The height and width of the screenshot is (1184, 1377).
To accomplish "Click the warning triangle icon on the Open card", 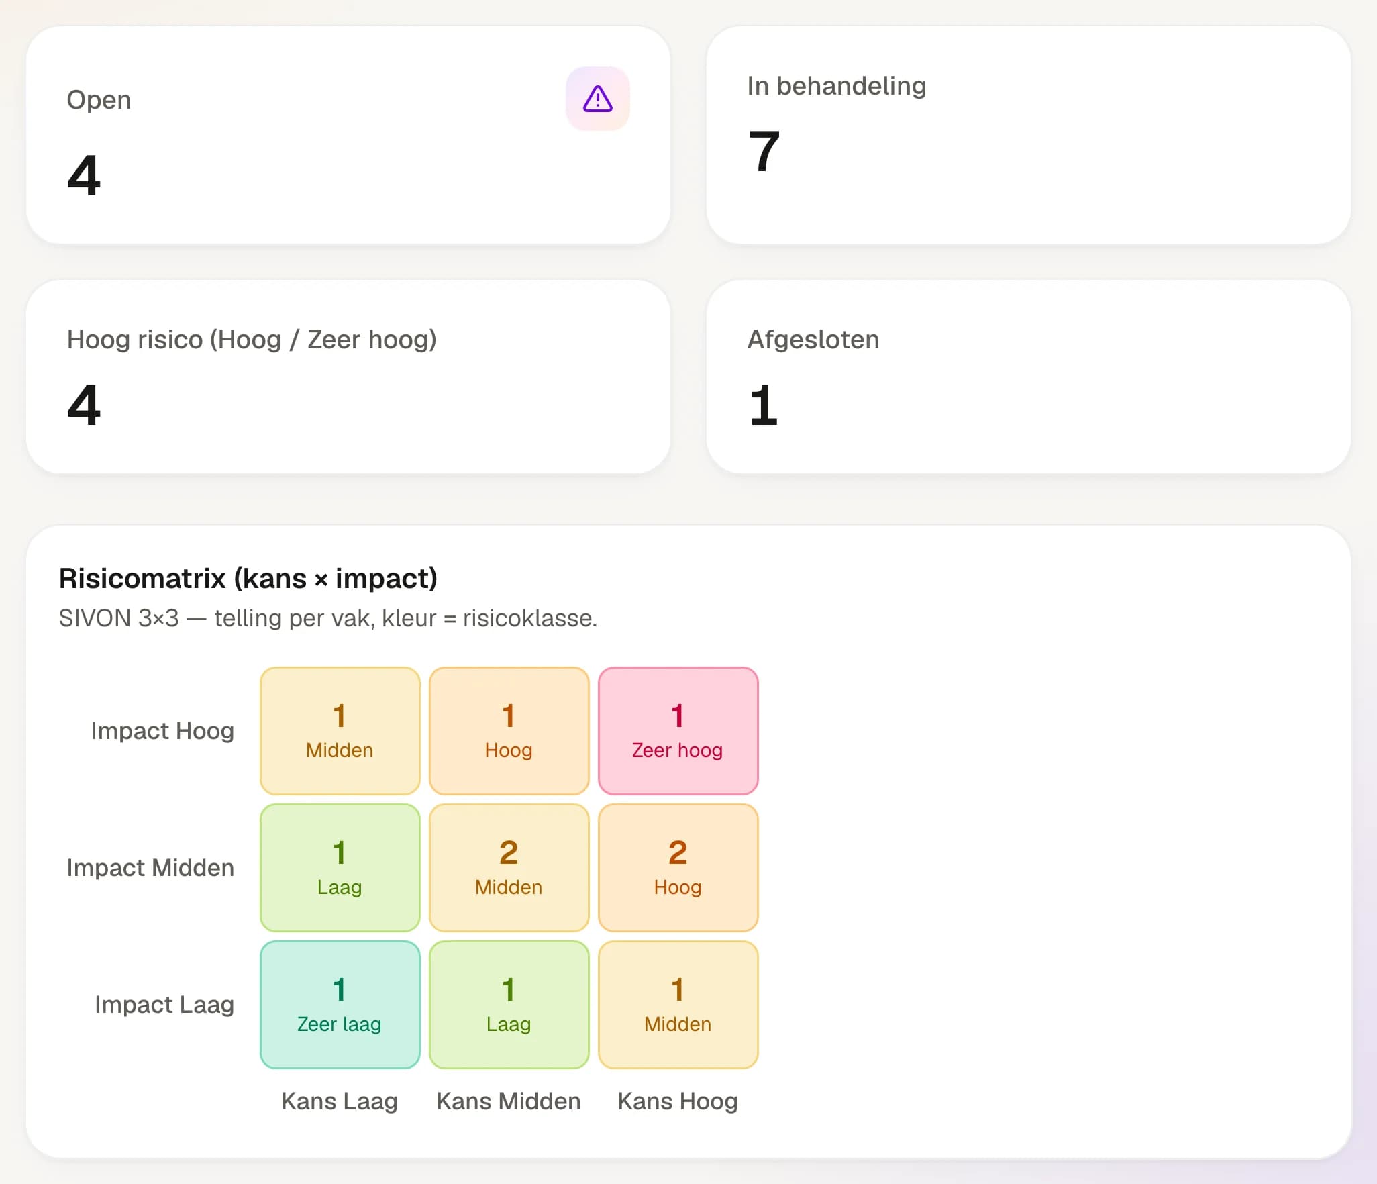I will point(597,99).
